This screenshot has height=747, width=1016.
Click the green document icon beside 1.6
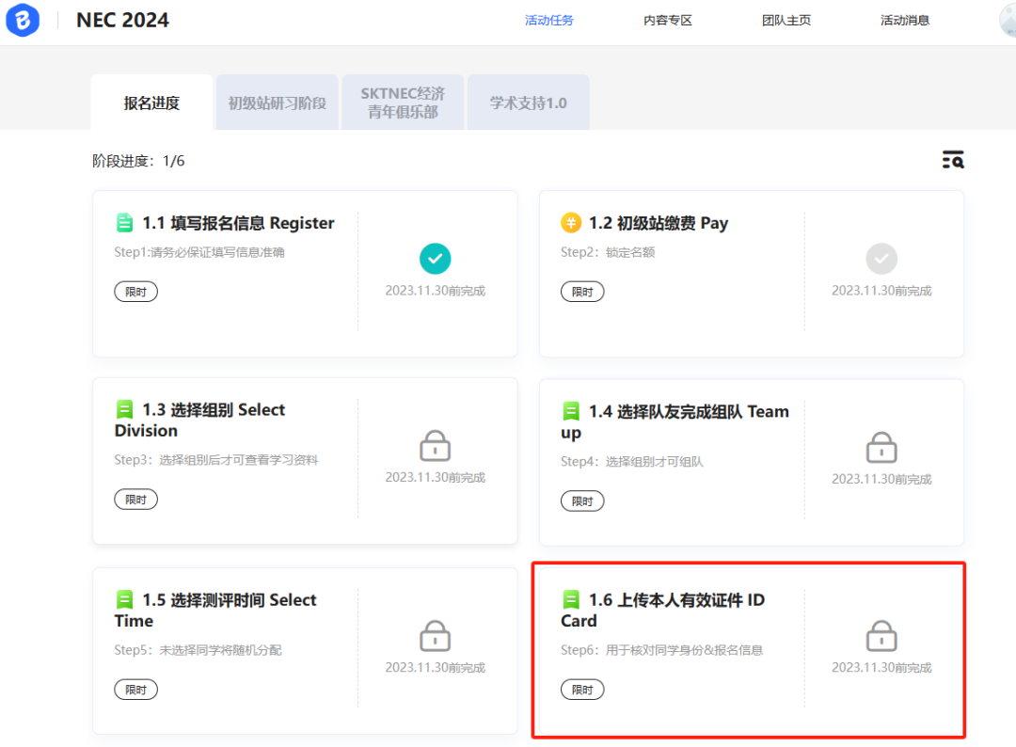tap(571, 599)
